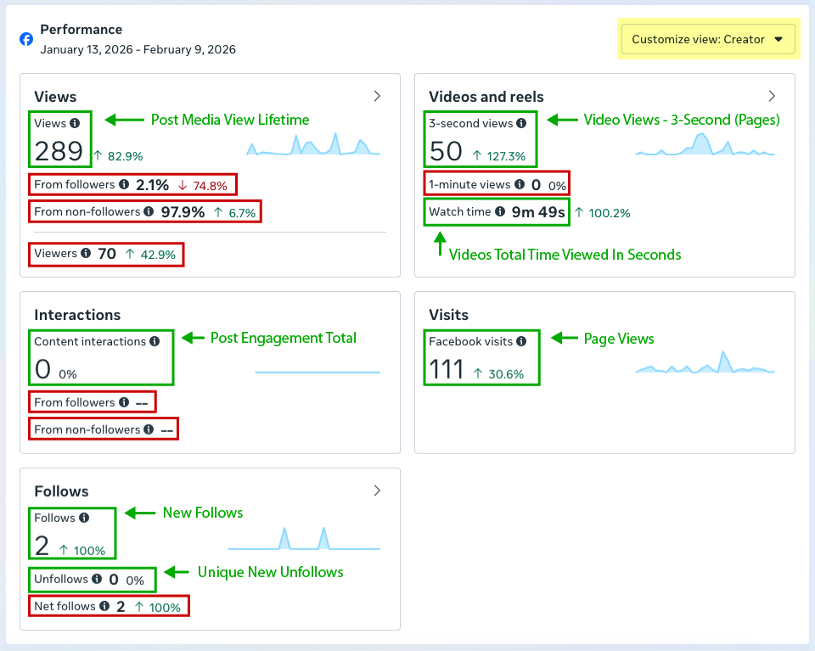
Task: Click info icon beside Watch time
Action: coord(500,212)
